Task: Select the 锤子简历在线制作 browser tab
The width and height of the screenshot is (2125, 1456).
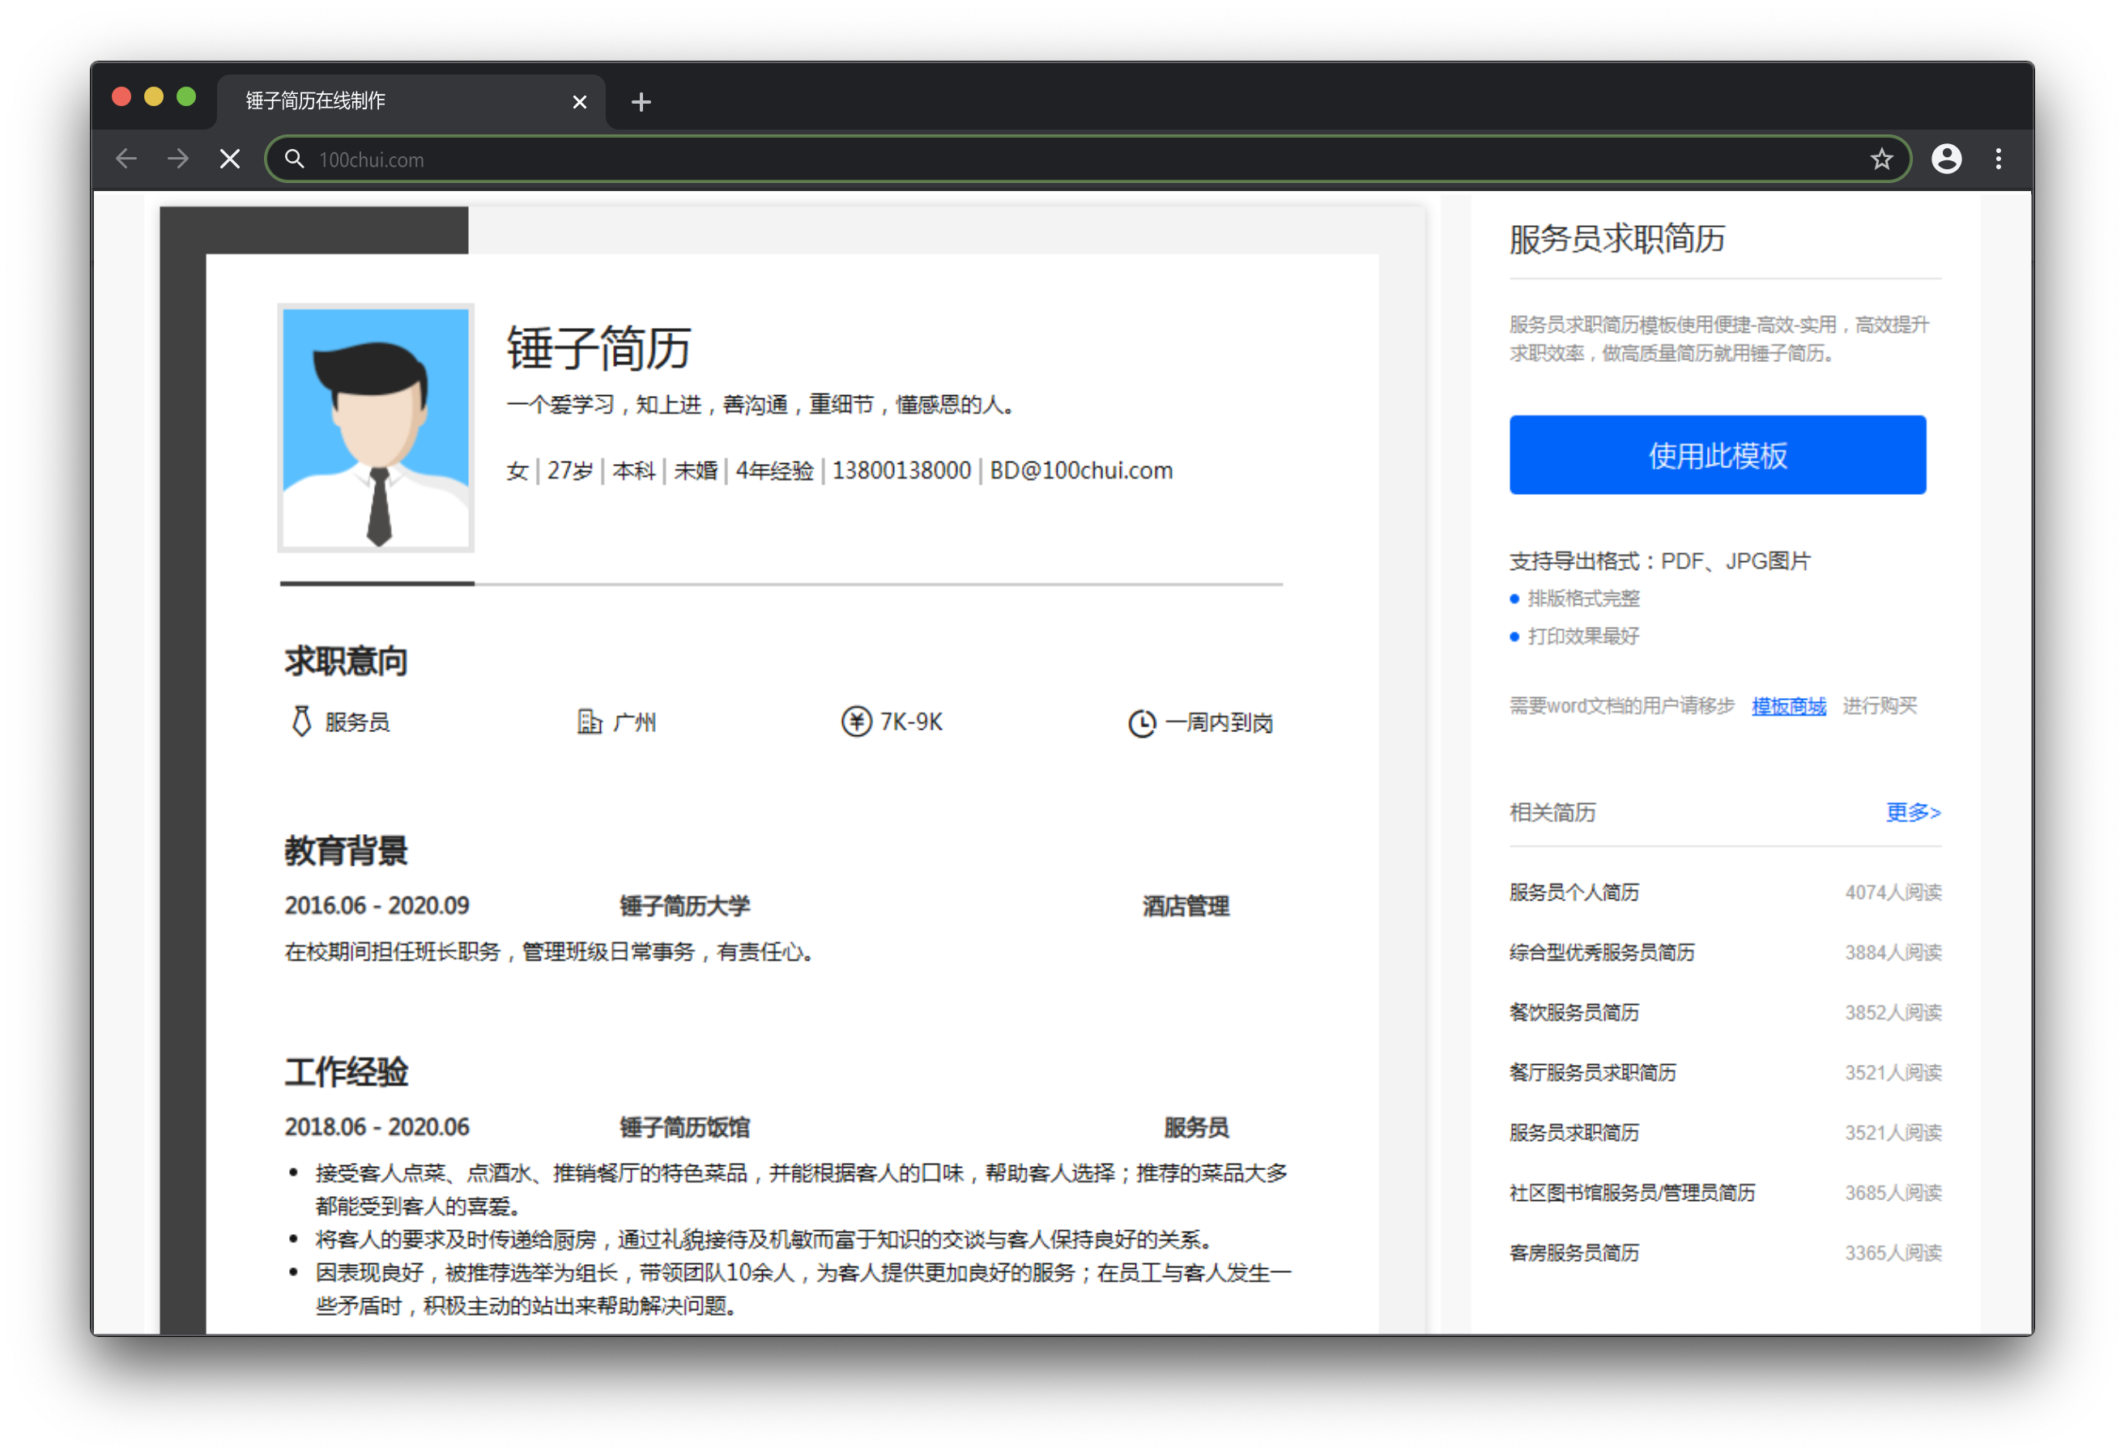Action: pyautogui.click(x=411, y=100)
